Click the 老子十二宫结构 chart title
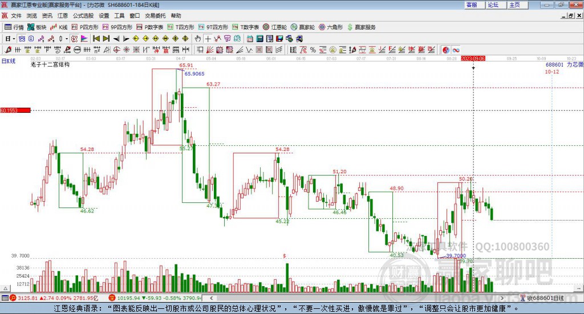 pyautogui.click(x=50, y=64)
